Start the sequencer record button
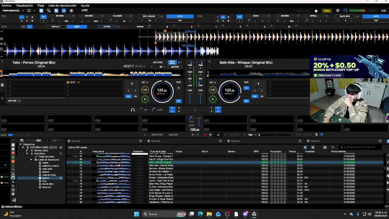Viewport: 389px width, 219px height. coord(205,135)
